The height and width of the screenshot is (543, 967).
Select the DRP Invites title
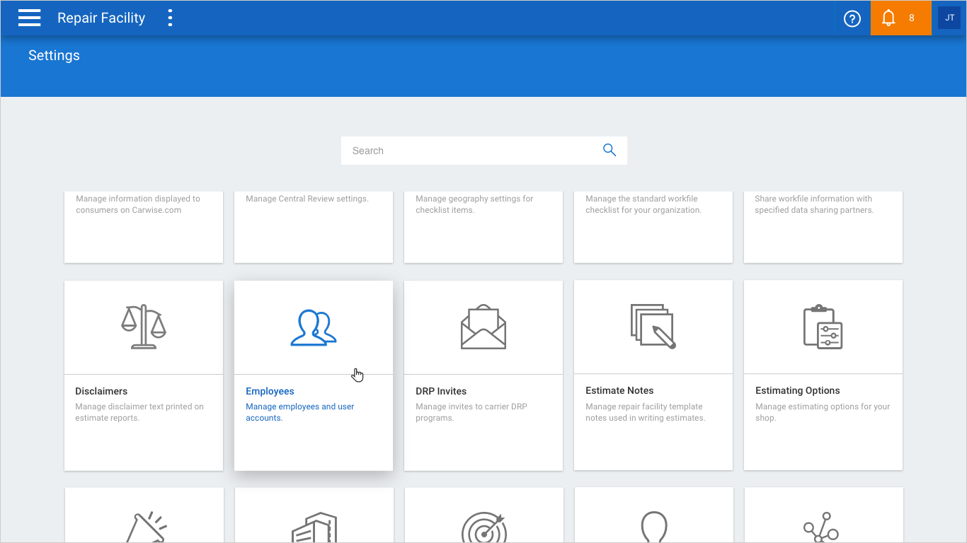click(x=440, y=391)
